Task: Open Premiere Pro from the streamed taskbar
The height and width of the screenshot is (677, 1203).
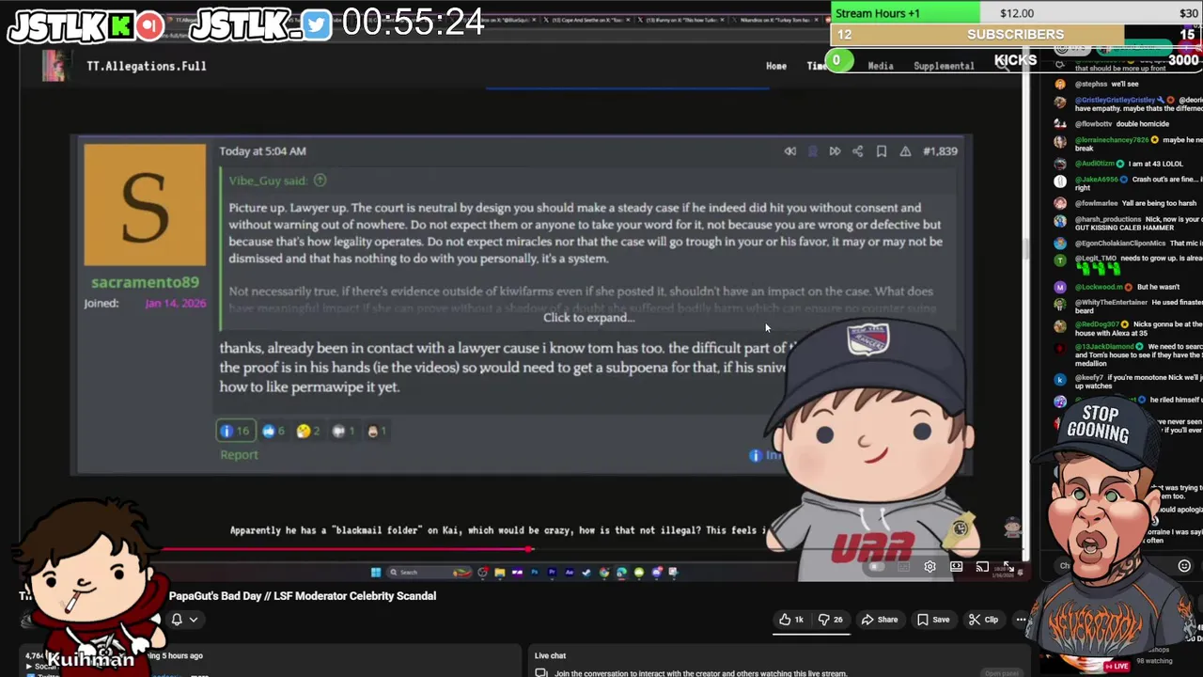Action: pos(552,572)
